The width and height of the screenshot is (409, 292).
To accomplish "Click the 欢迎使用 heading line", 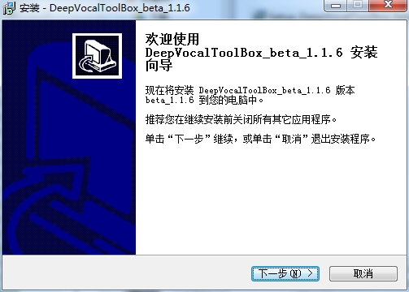I will (172, 39).
